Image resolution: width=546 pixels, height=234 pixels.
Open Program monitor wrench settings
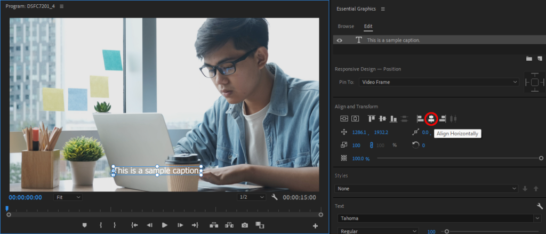[275, 197]
